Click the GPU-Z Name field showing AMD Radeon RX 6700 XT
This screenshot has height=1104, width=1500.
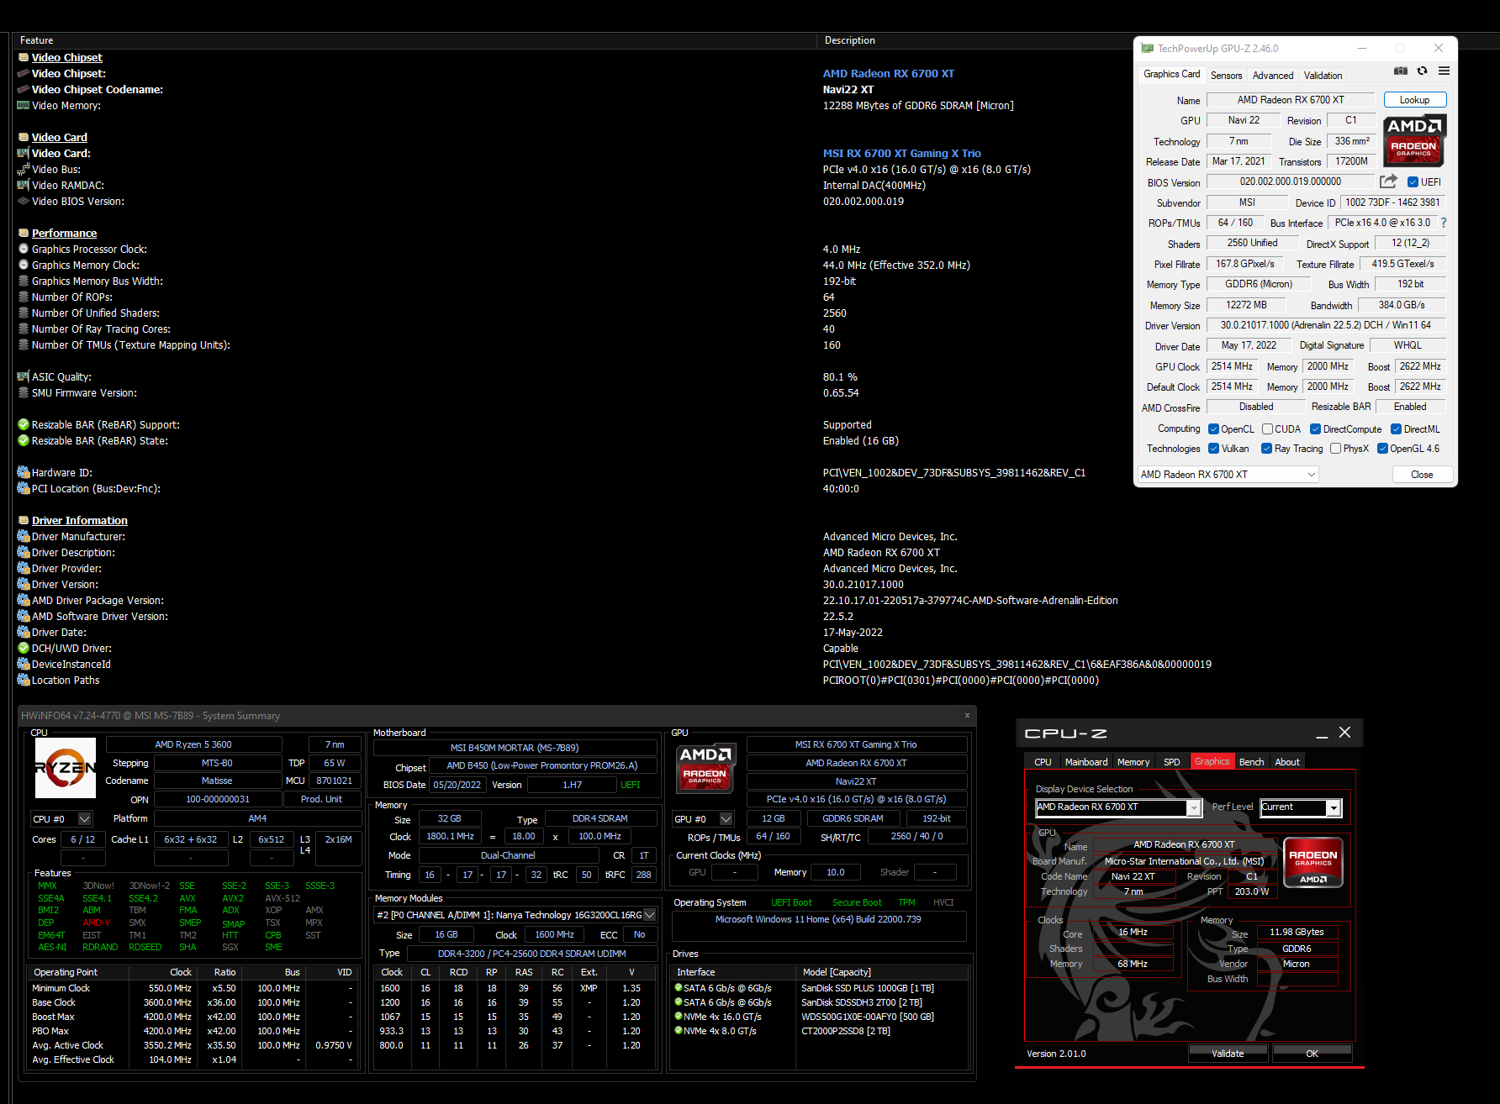click(x=1291, y=100)
